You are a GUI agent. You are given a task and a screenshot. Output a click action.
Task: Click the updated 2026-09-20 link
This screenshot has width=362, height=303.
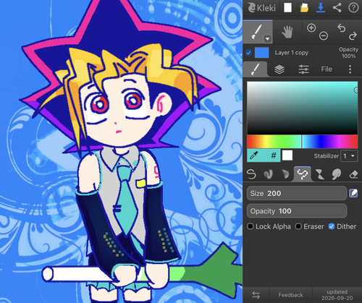[x=337, y=295]
